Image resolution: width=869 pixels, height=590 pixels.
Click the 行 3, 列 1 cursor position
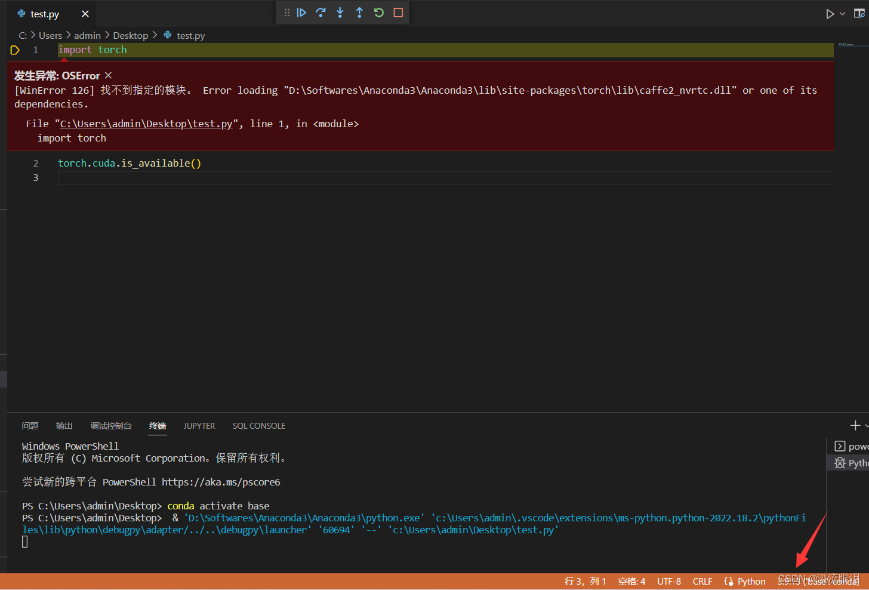point(586,582)
